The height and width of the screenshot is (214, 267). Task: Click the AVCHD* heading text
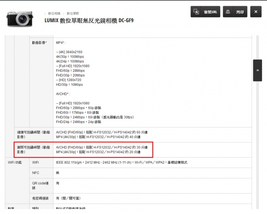point(63,94)
